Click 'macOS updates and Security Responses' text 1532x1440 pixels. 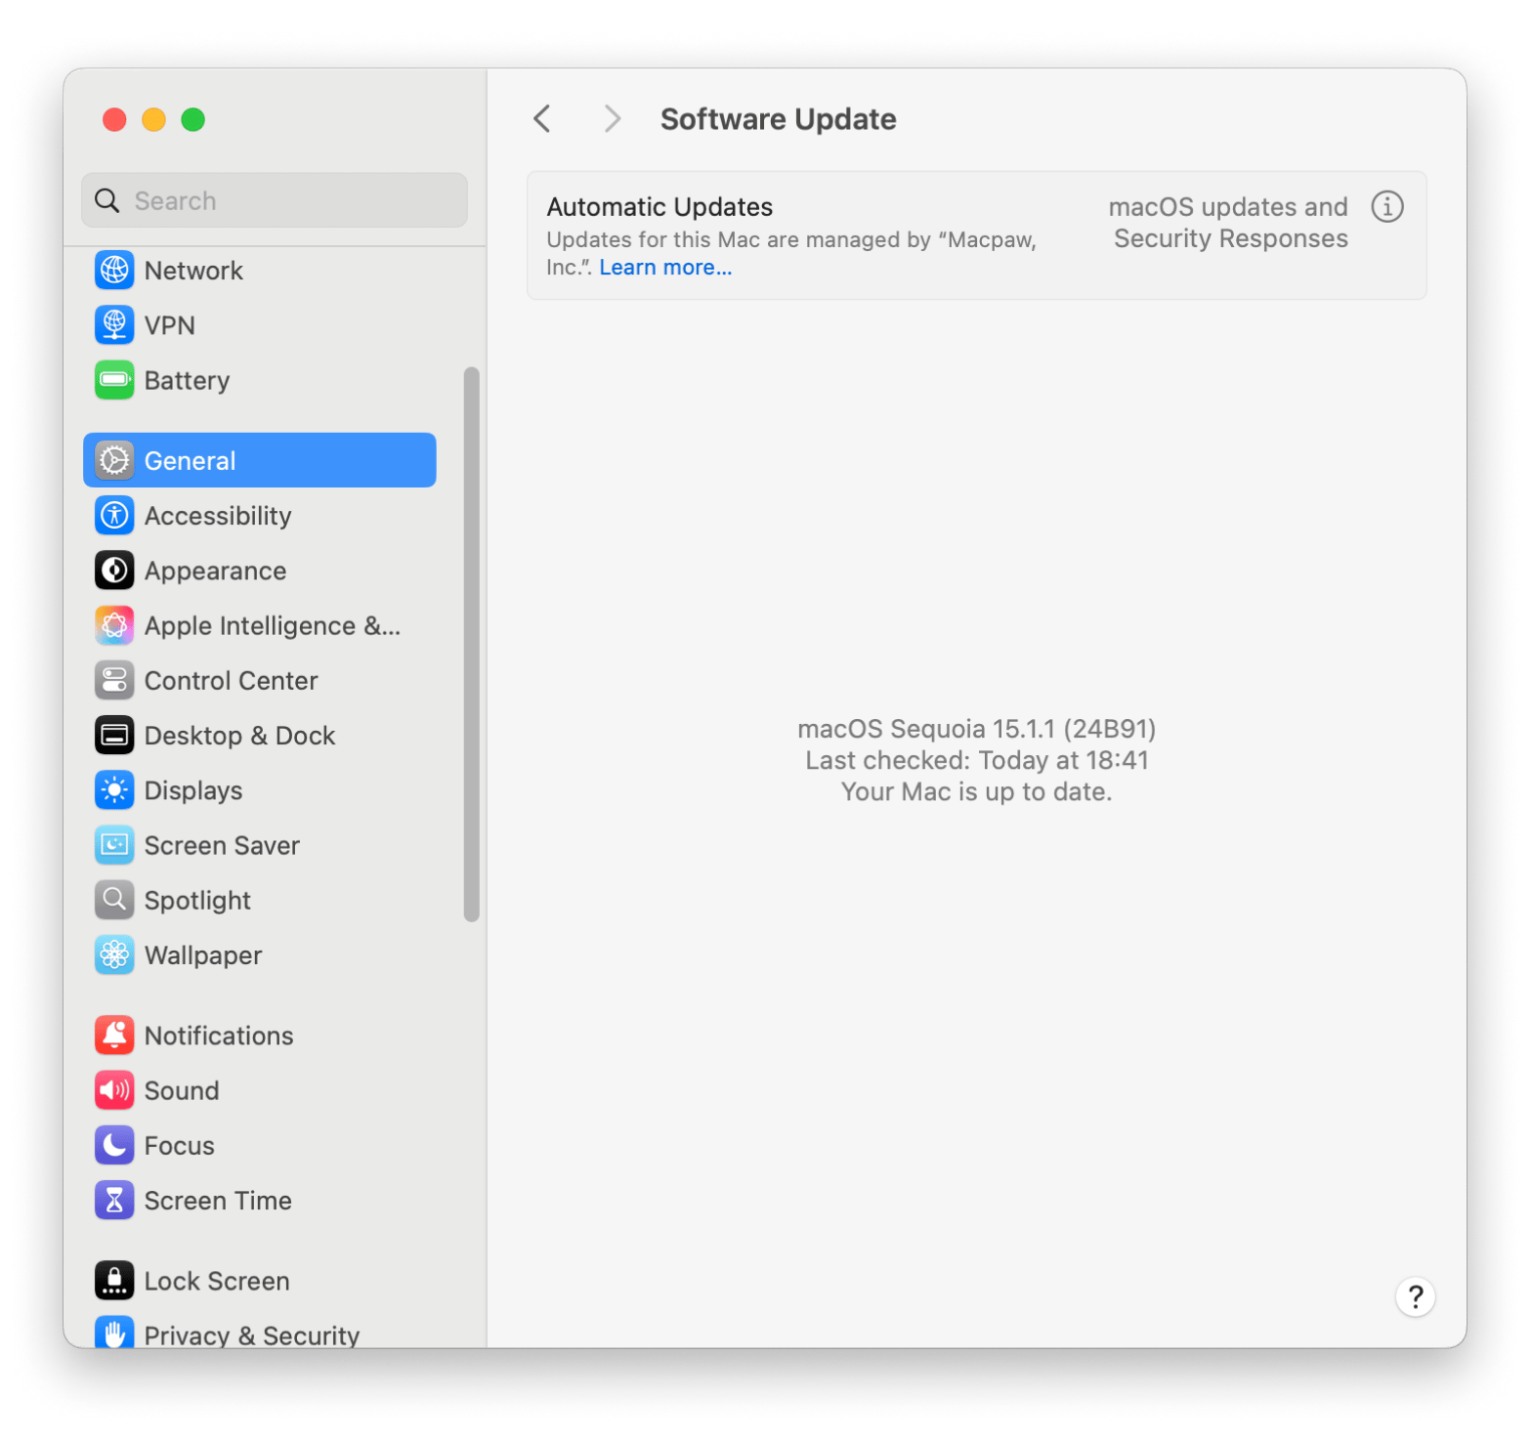1229,223
